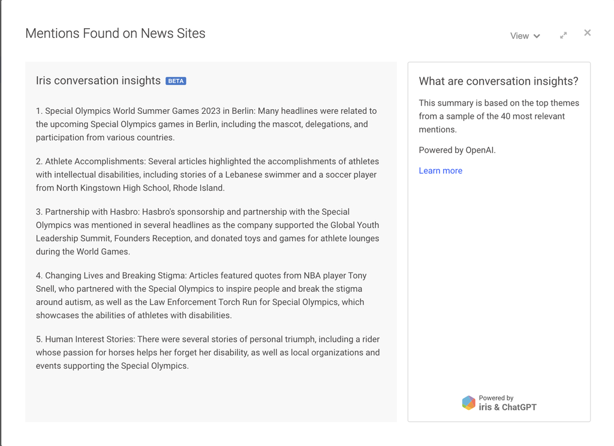
Task: Click the chevron arrow beside View
Action: coord(537,36)
